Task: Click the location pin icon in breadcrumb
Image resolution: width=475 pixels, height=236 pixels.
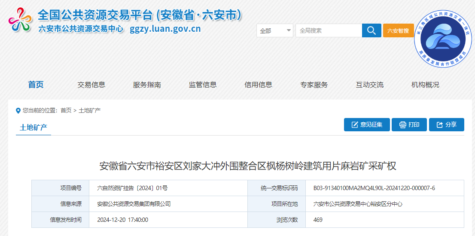Action: pos(18,111)
